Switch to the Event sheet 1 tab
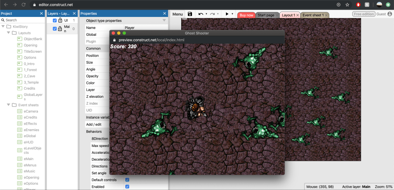 (x=313, y=15)
